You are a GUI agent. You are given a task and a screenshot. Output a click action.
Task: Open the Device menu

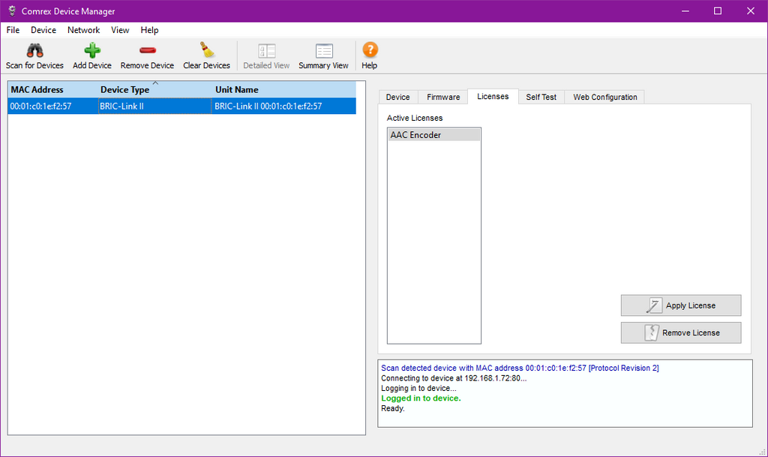(x=43, y=30)
